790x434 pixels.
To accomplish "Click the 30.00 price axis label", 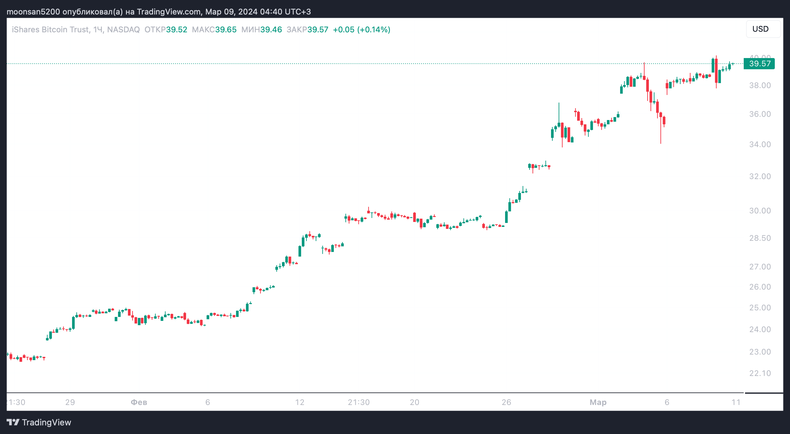I will tap(760, 211).
